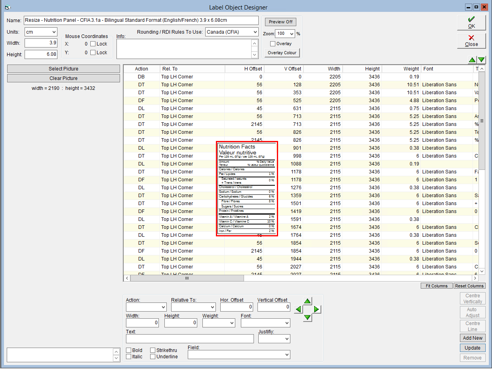Enable the Y coordinate Lock checkbox
Image resolution: width=492 pixels, height=369 pixels.
tap(93, 53)
